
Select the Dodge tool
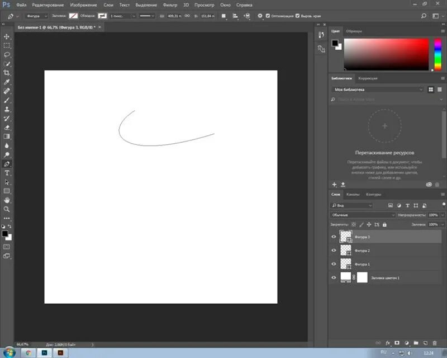pyautogui.click(x=7, y=155)
